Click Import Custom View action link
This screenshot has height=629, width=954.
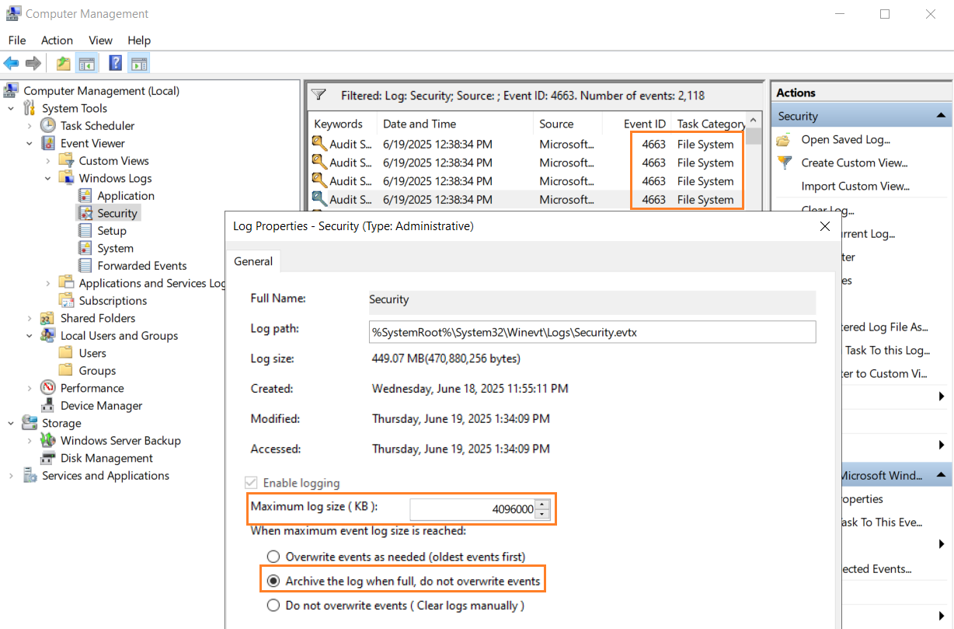pos(855,186)
